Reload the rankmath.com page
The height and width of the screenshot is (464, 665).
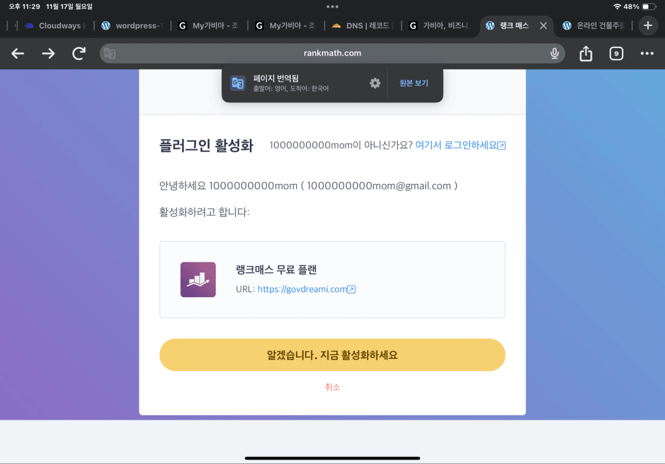pos(78,54)
